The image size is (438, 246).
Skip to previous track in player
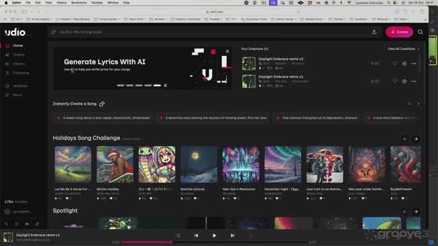tap(196, 236)
